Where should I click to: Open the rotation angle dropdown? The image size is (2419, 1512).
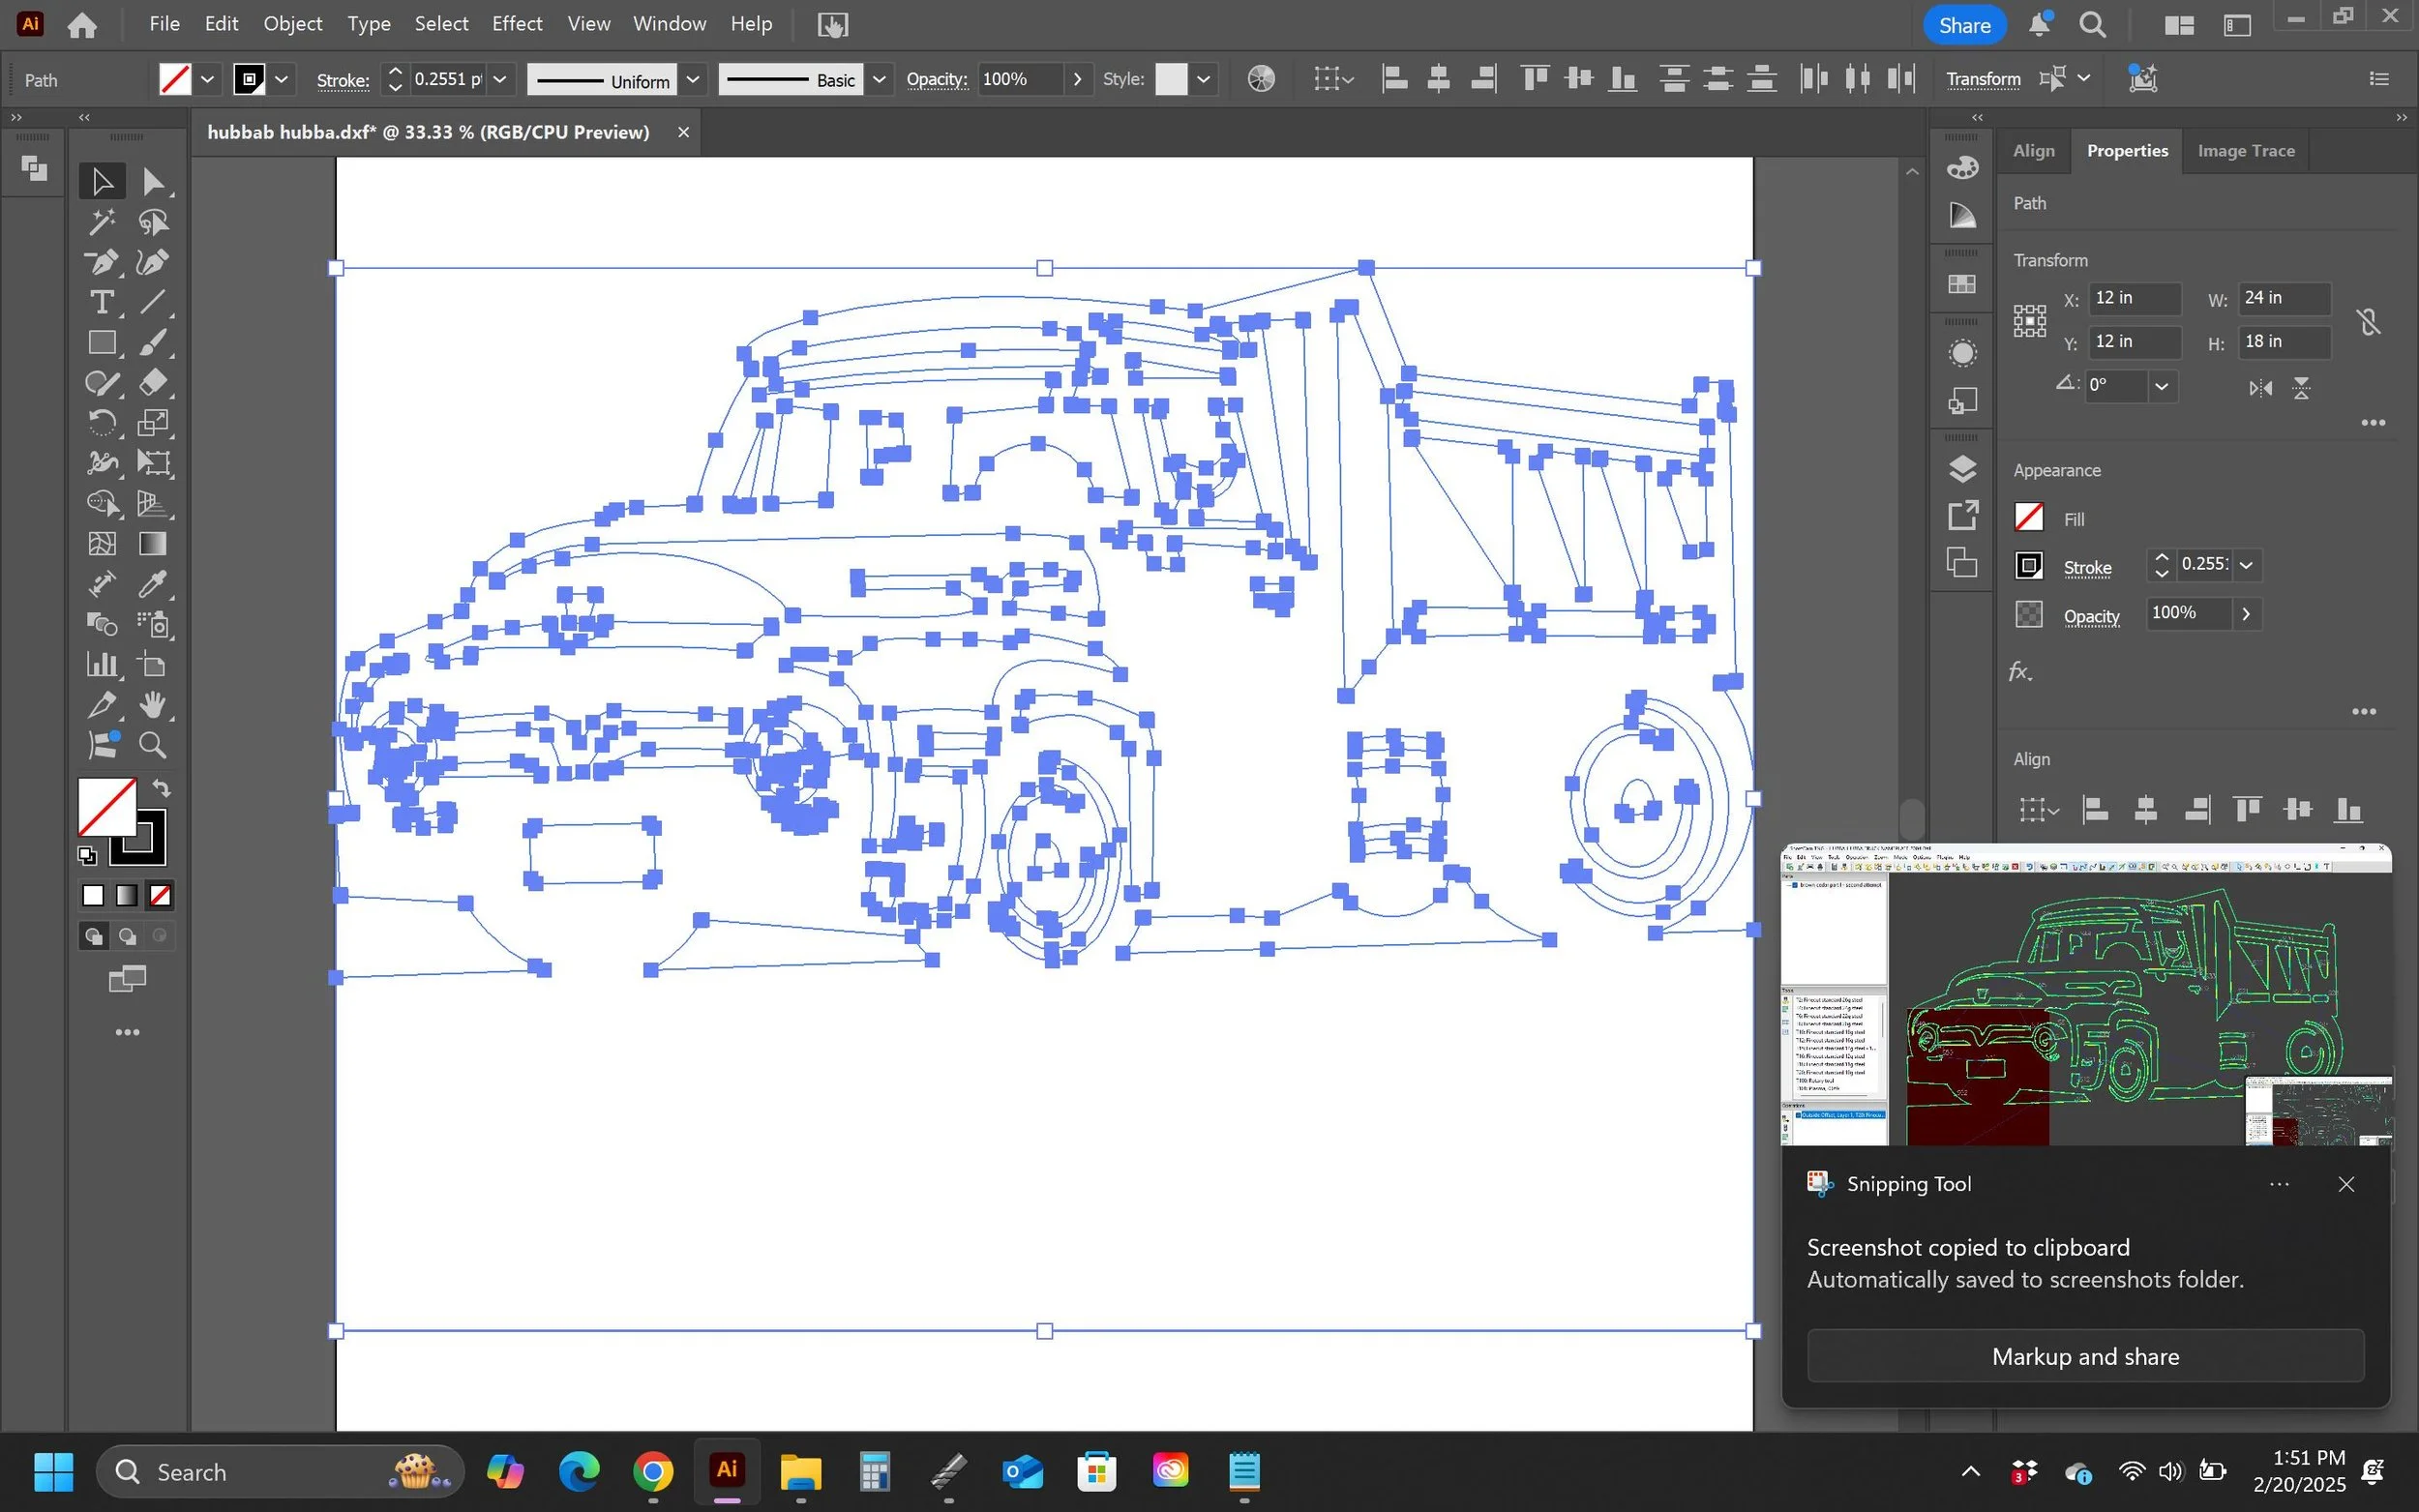click(2161, 386)
